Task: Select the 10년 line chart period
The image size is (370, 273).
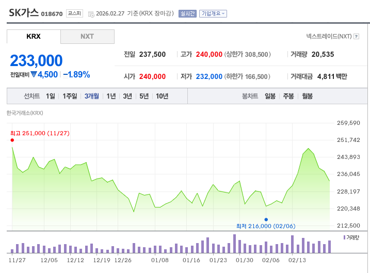Action: [162, 96]
